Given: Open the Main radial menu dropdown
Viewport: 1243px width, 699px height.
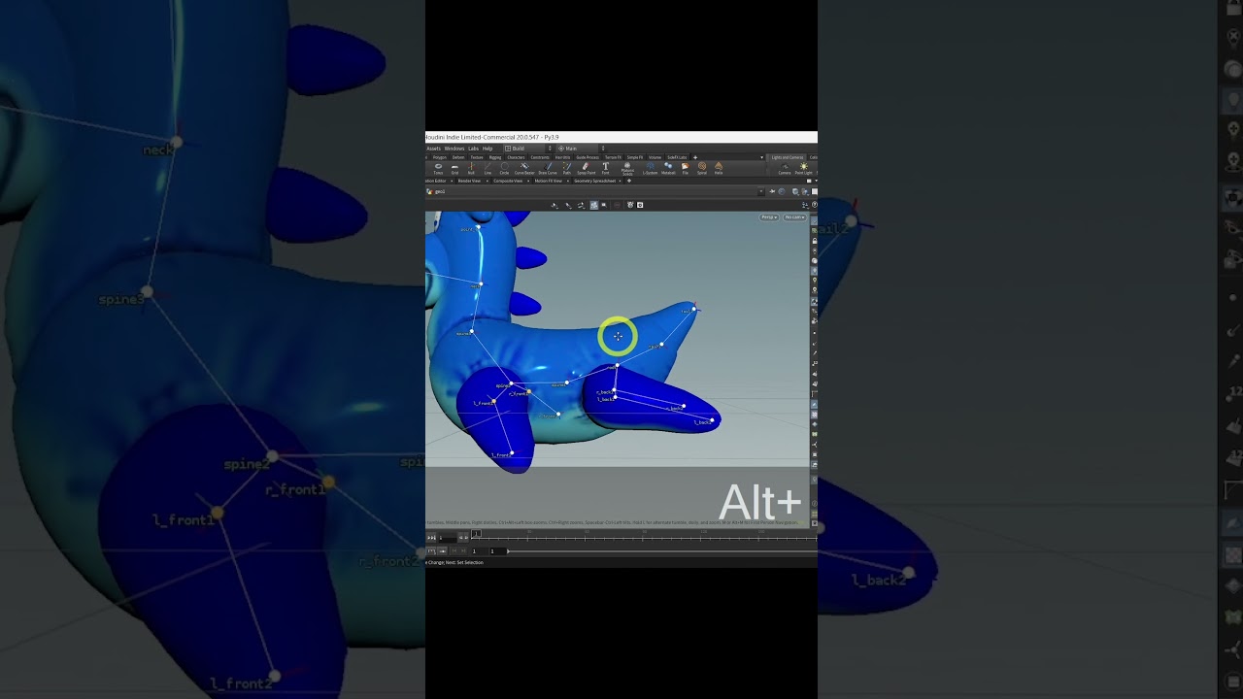Looking at the screenshot, I should 580,149.
